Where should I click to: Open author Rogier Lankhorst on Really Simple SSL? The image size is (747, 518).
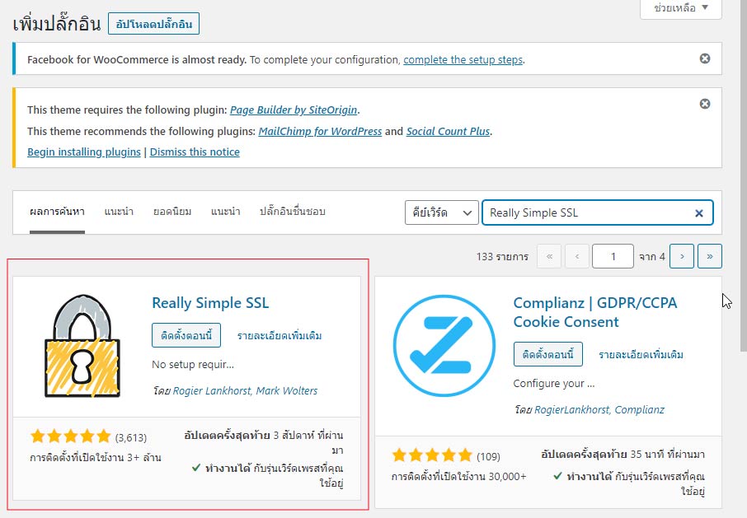point(212,391)
